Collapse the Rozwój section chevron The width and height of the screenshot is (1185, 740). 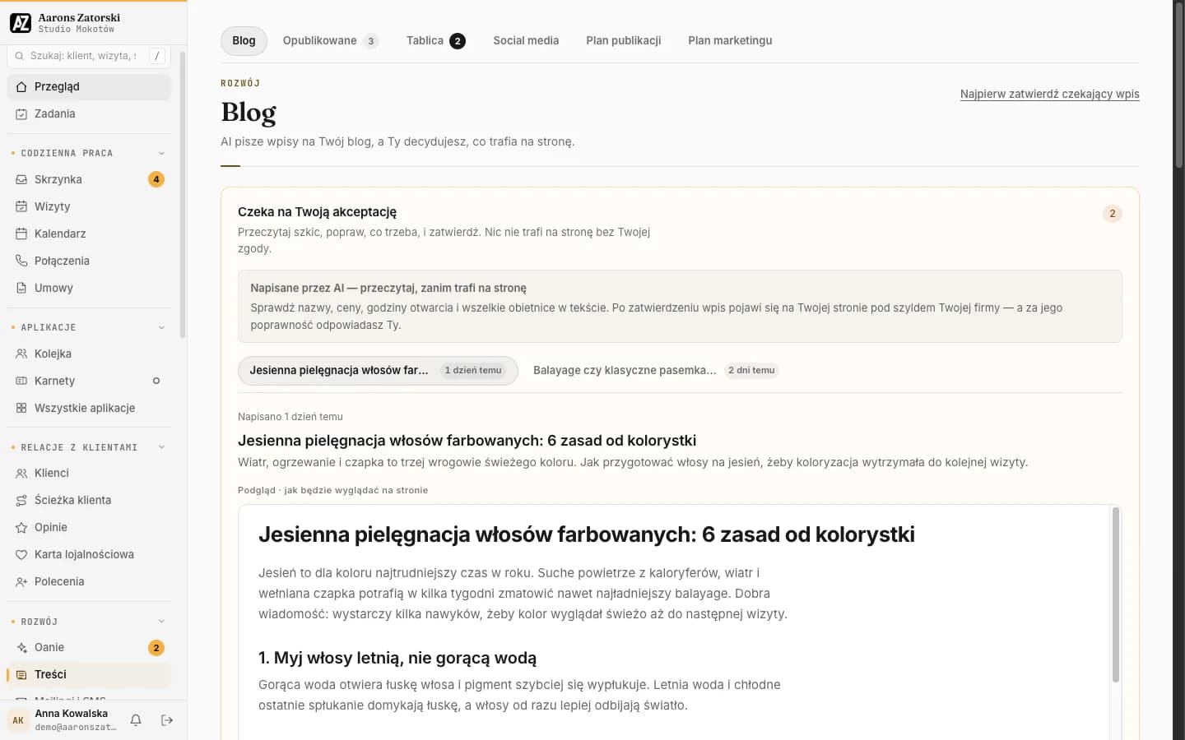(161, 622)
